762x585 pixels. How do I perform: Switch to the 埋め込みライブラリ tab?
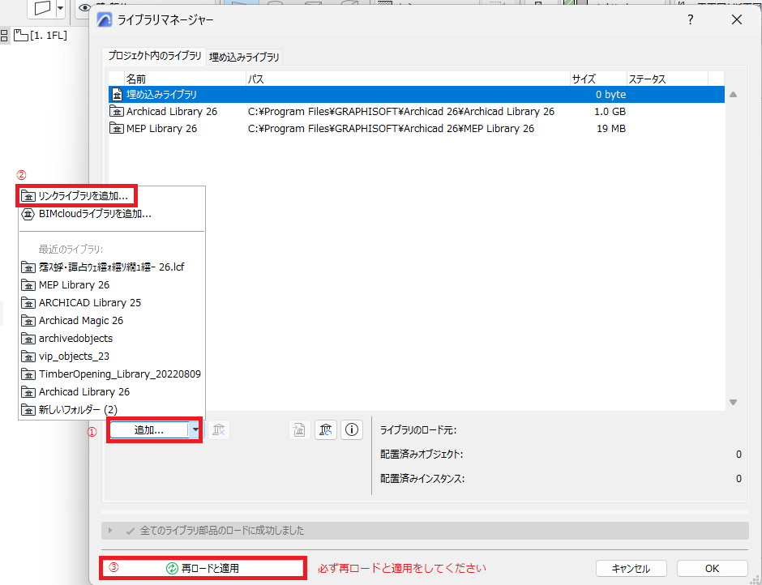tap(244, 58)
